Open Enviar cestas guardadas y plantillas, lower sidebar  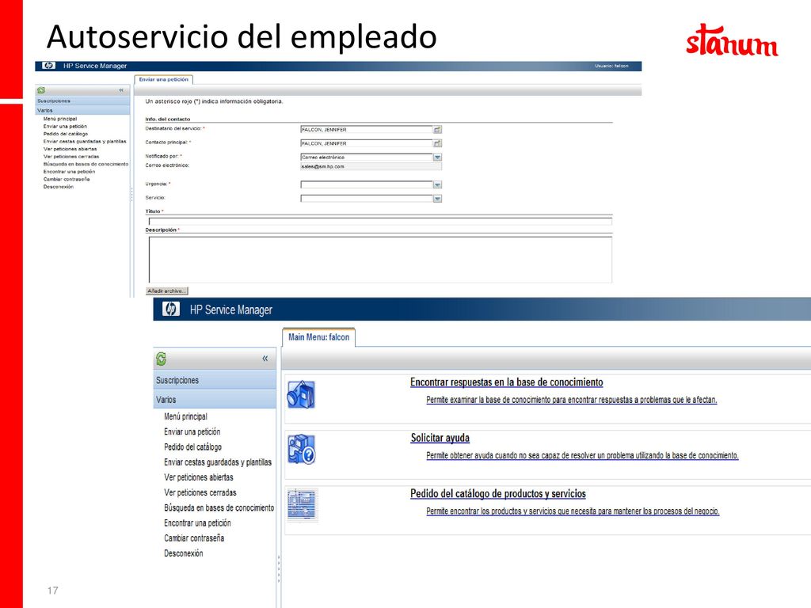point(218,462)
